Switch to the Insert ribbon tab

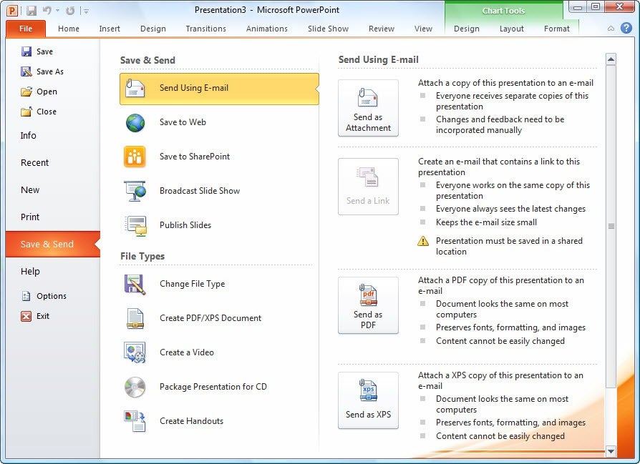tap(110, 29)
